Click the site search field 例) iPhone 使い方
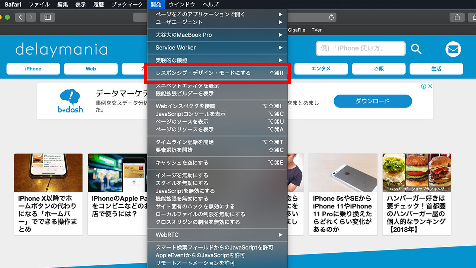Image resolution: width=476 pixels, height=268 pixels. click(361, 48)
